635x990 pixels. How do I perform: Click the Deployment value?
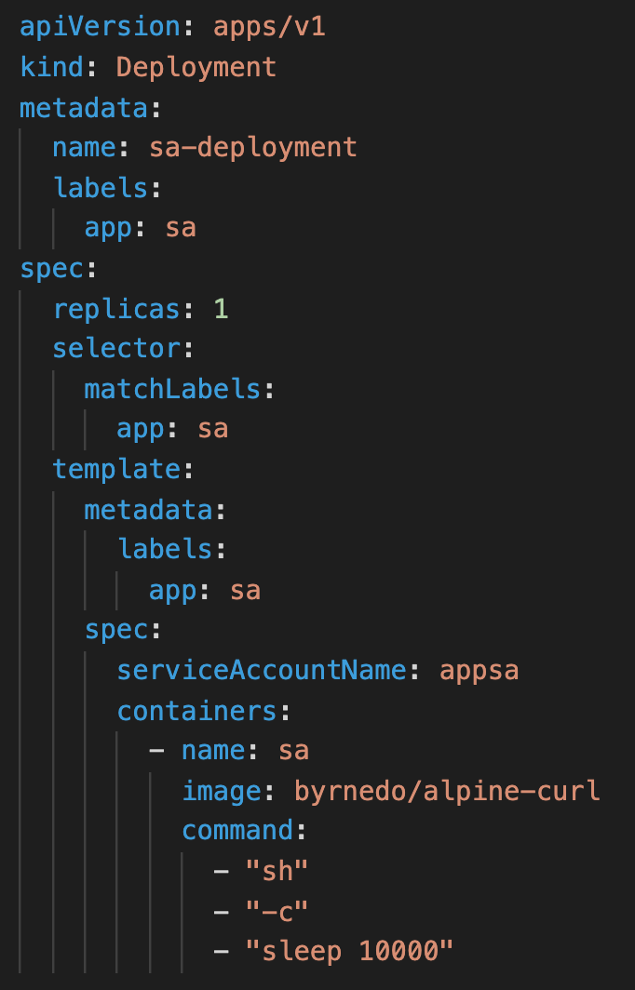pyautogui.click(x=196, y=67)
